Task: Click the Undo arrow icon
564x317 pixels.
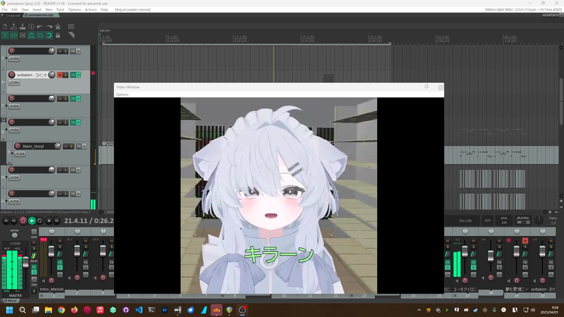Action: [x=40, y=26]
